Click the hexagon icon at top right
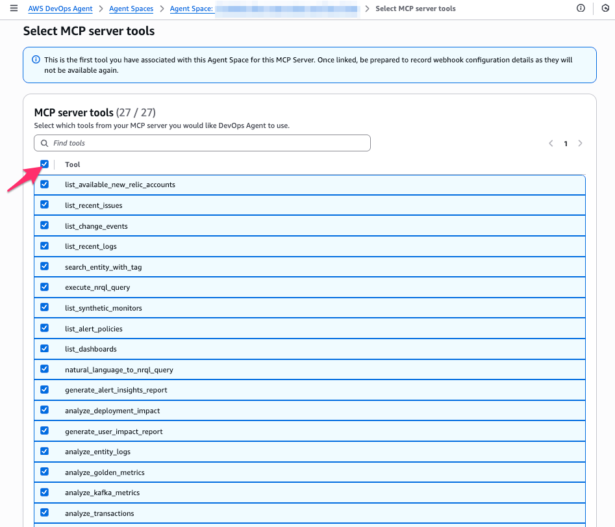 pyautogui.click(x=605, y=8)
